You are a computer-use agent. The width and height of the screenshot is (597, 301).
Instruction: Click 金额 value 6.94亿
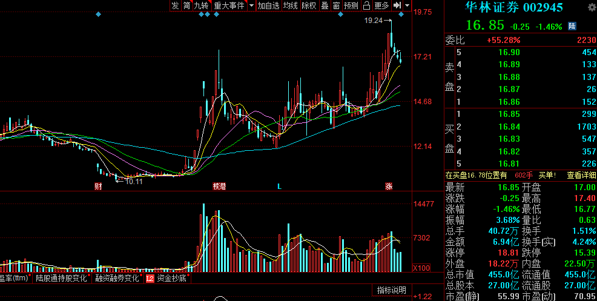point(506,242)
